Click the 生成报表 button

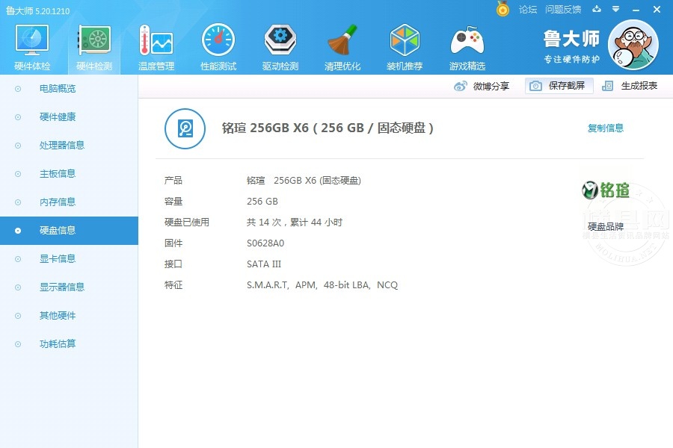(x=630, y=86)
